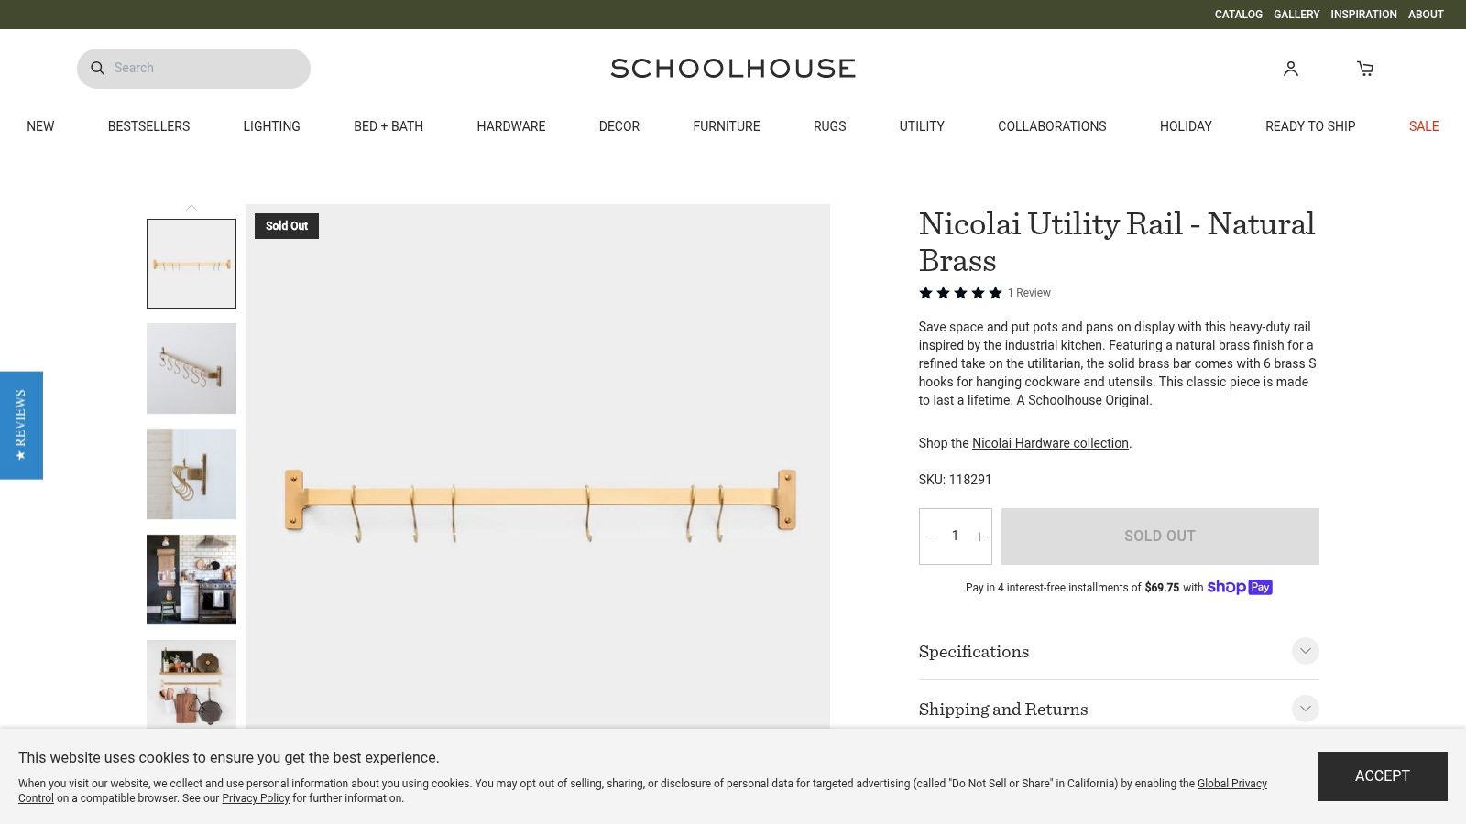
Task: Click the search magnifier icon
Action: coord(97,69)
